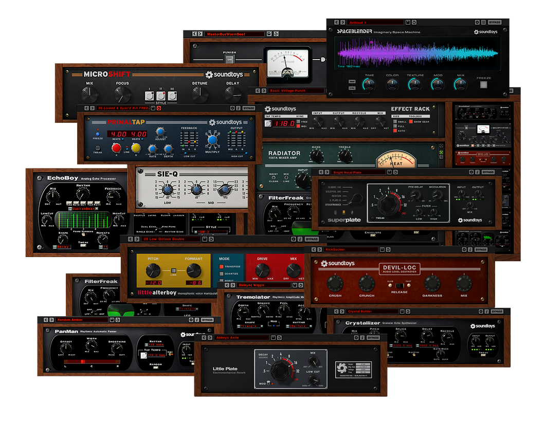The height and width of the screenshot is (421, 545).
Task: Adjust Little Plate Decay knob
Action: point(282,370)
